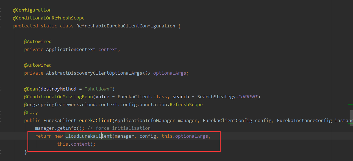The height and width of the screenshot is (161, 353).
Task: Click EurekaInstanceConfig parameter type
Action: (x=304, y=120)
